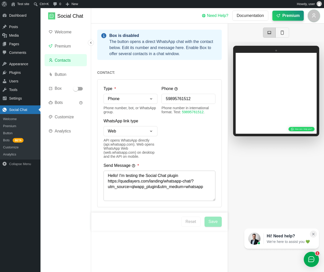
Task: Open Welcome submenu under Social Chat
Action: coord(20,119)
